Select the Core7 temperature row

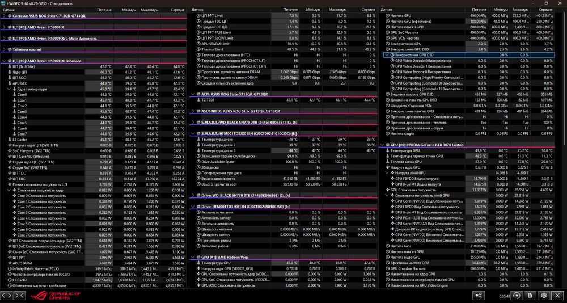(x=94, y=134)
